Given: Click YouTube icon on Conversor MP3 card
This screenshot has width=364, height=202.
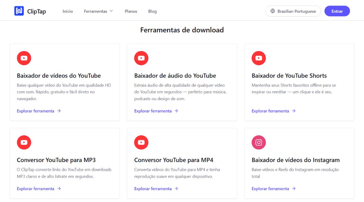Looking at the screenshot, I should (x=24, y=142).
